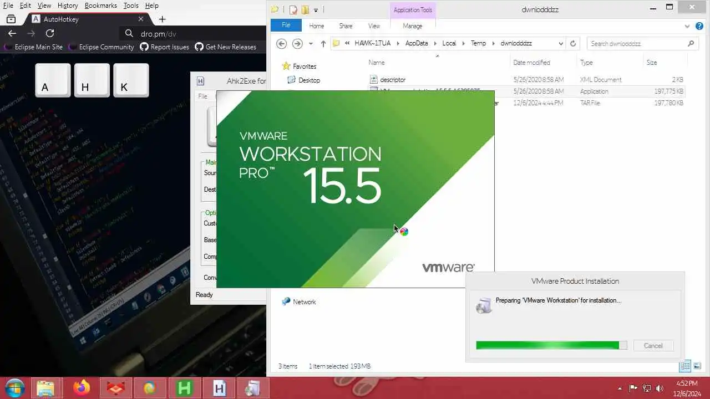The image size is (710, 399).
Task: Click Firefox back arrow button
Action: coord(12,33)
